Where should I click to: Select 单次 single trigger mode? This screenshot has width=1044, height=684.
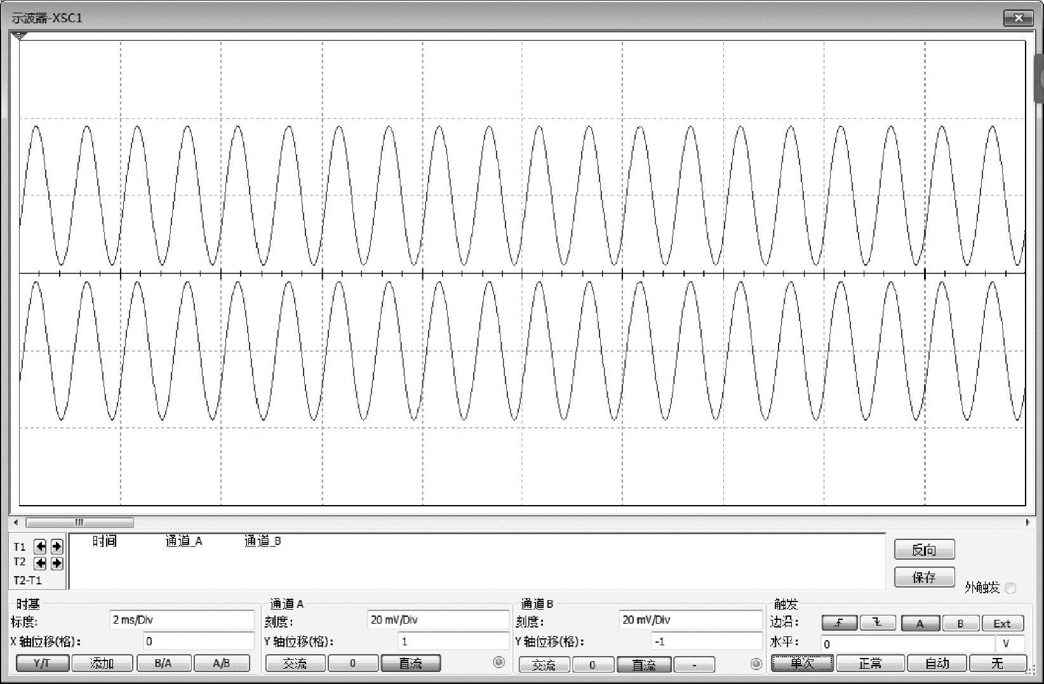point(802,663)
